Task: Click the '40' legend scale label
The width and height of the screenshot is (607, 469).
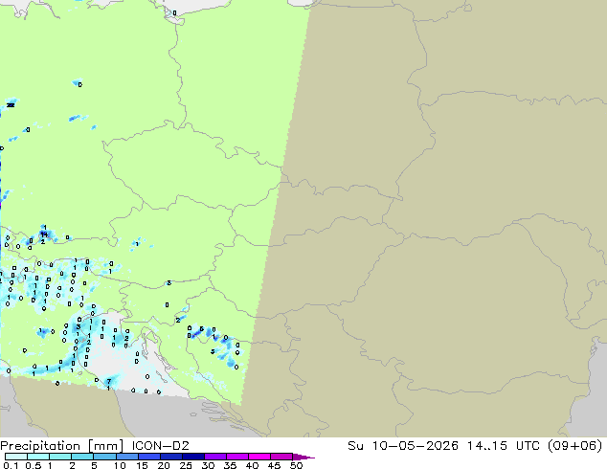Action: point(252,465)
